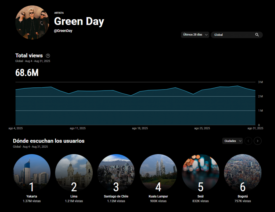Select the Yakarta city thumbnail
275x212 pixels.
(x=32, y=173)
